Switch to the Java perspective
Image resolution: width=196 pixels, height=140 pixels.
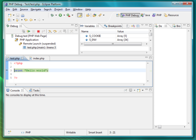[145, 15]
